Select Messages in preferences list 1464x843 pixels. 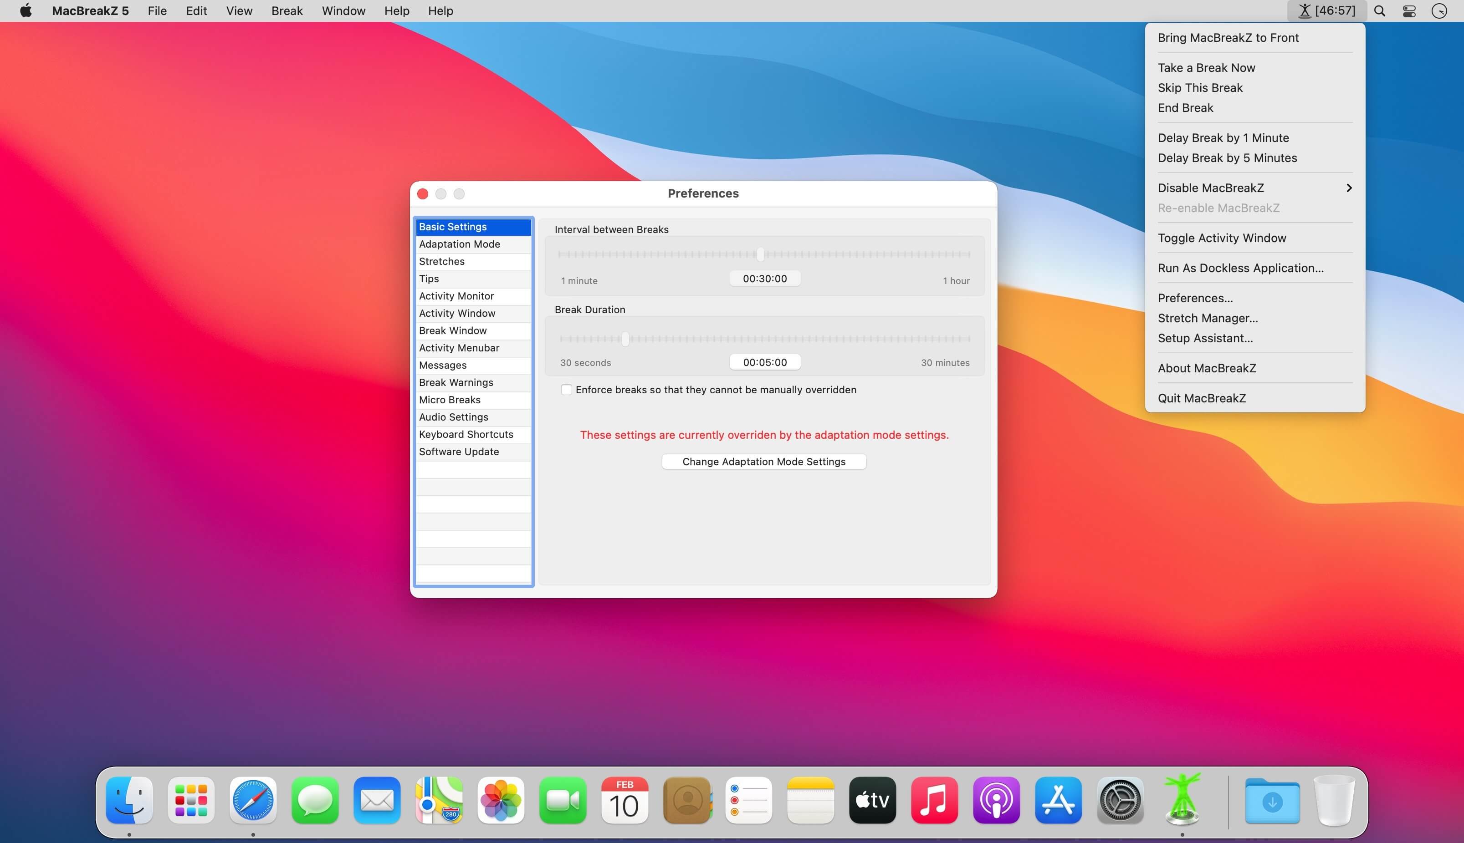pyautogui.click(x=473, y=366)
